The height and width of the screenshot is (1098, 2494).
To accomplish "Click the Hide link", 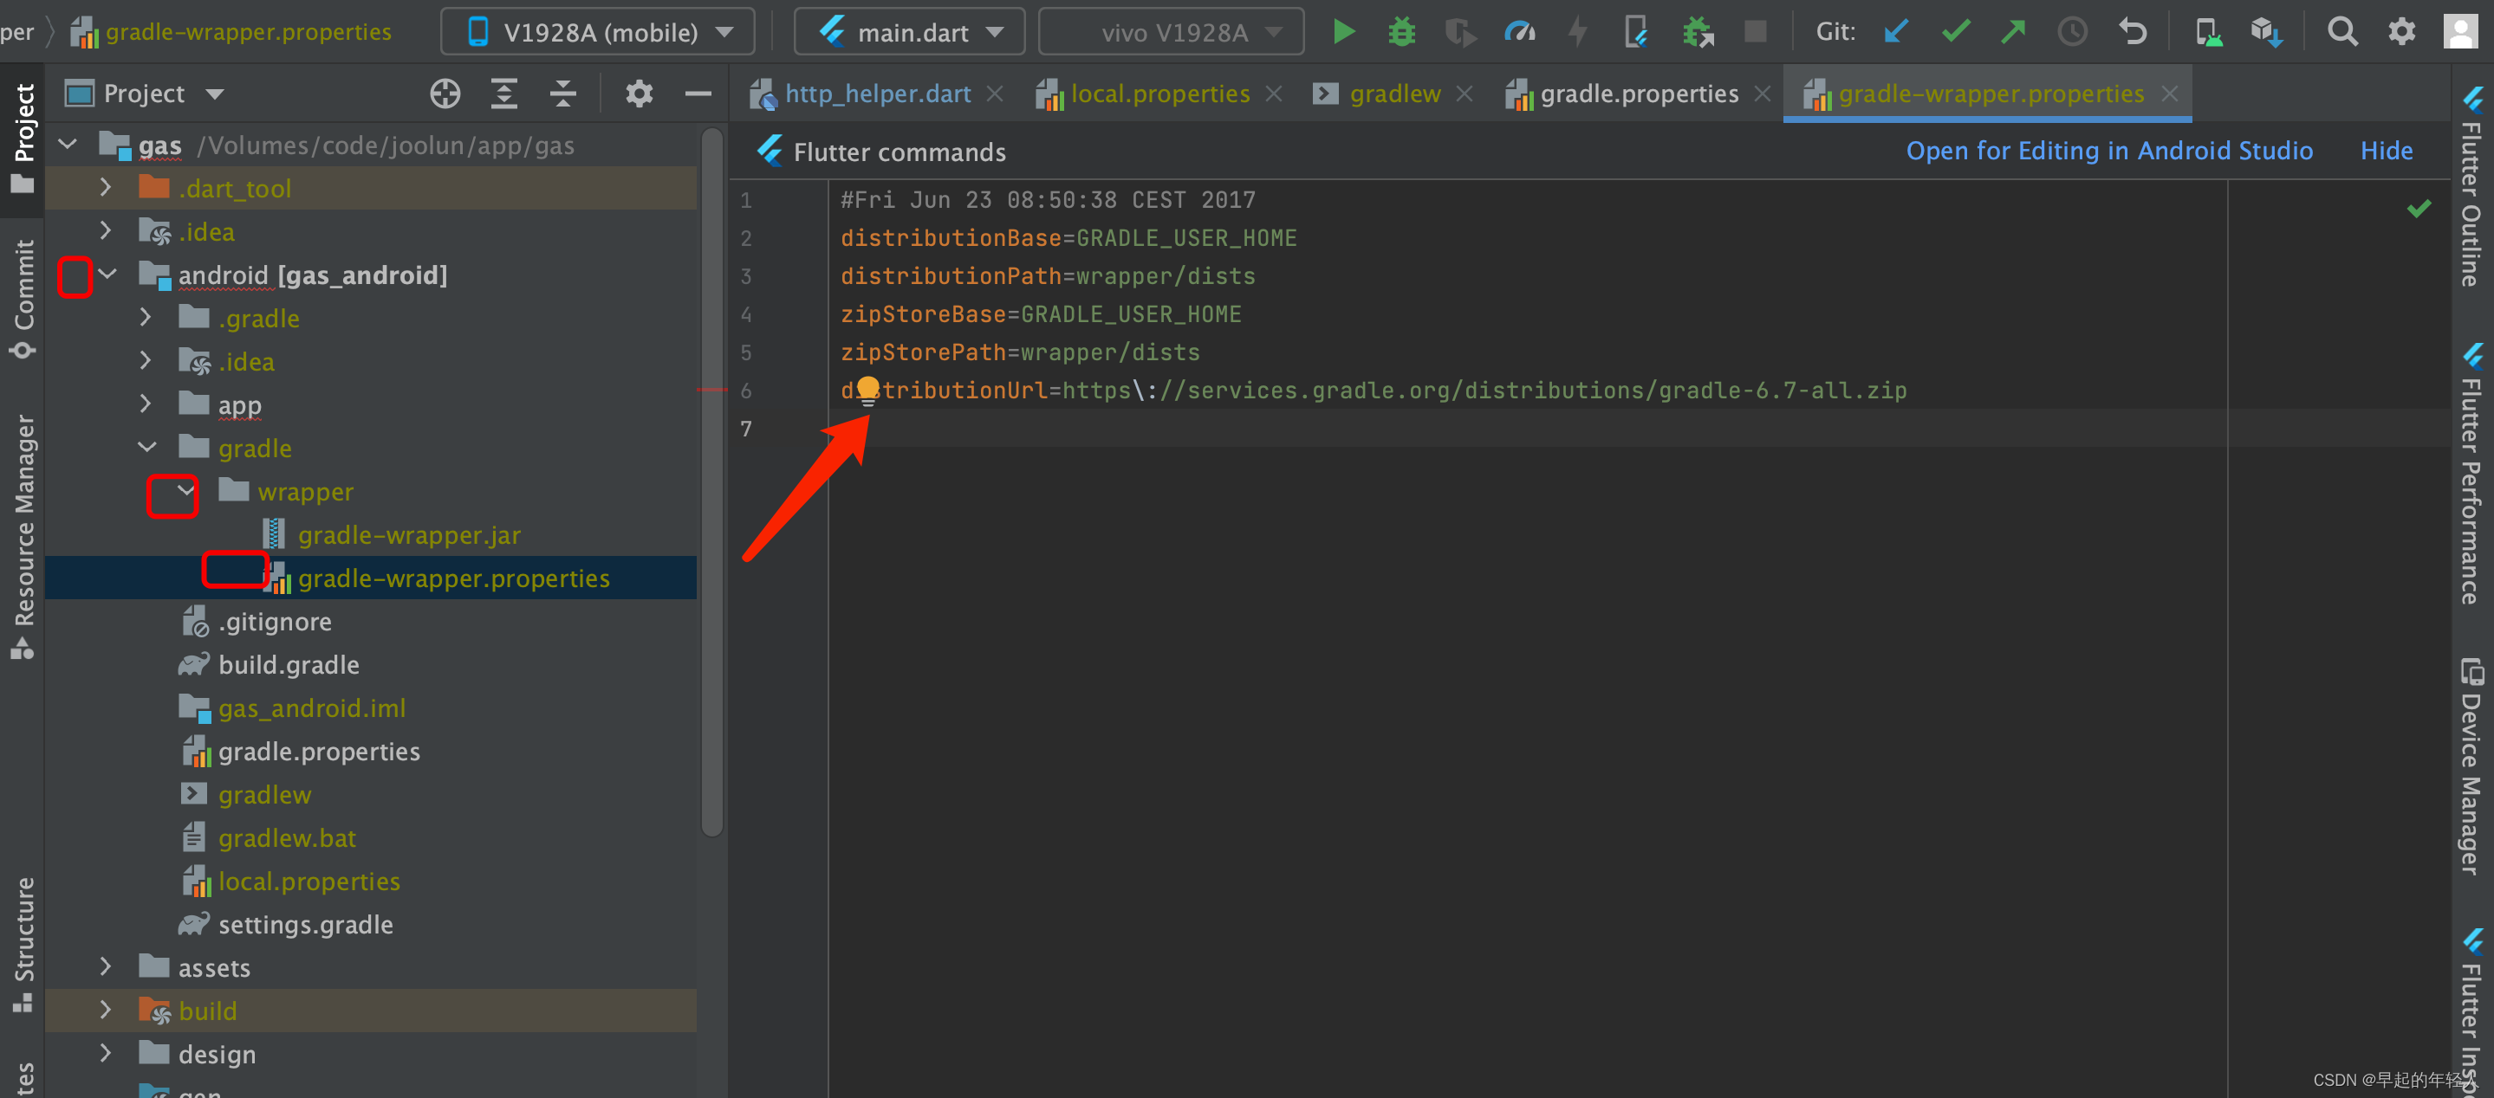I will click(2386, 151).
